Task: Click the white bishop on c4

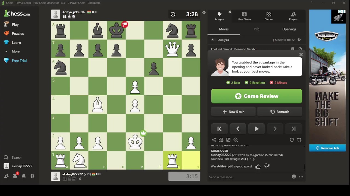Action: (x=98, y=105)
